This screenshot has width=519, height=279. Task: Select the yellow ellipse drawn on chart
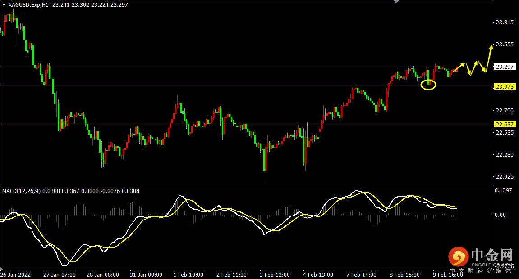428,85
